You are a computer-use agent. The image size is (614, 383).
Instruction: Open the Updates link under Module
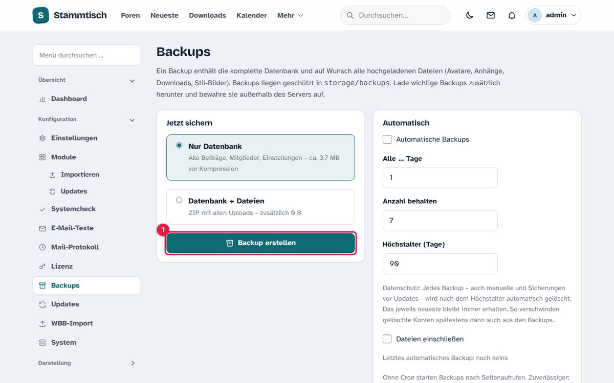pos(74,192)
